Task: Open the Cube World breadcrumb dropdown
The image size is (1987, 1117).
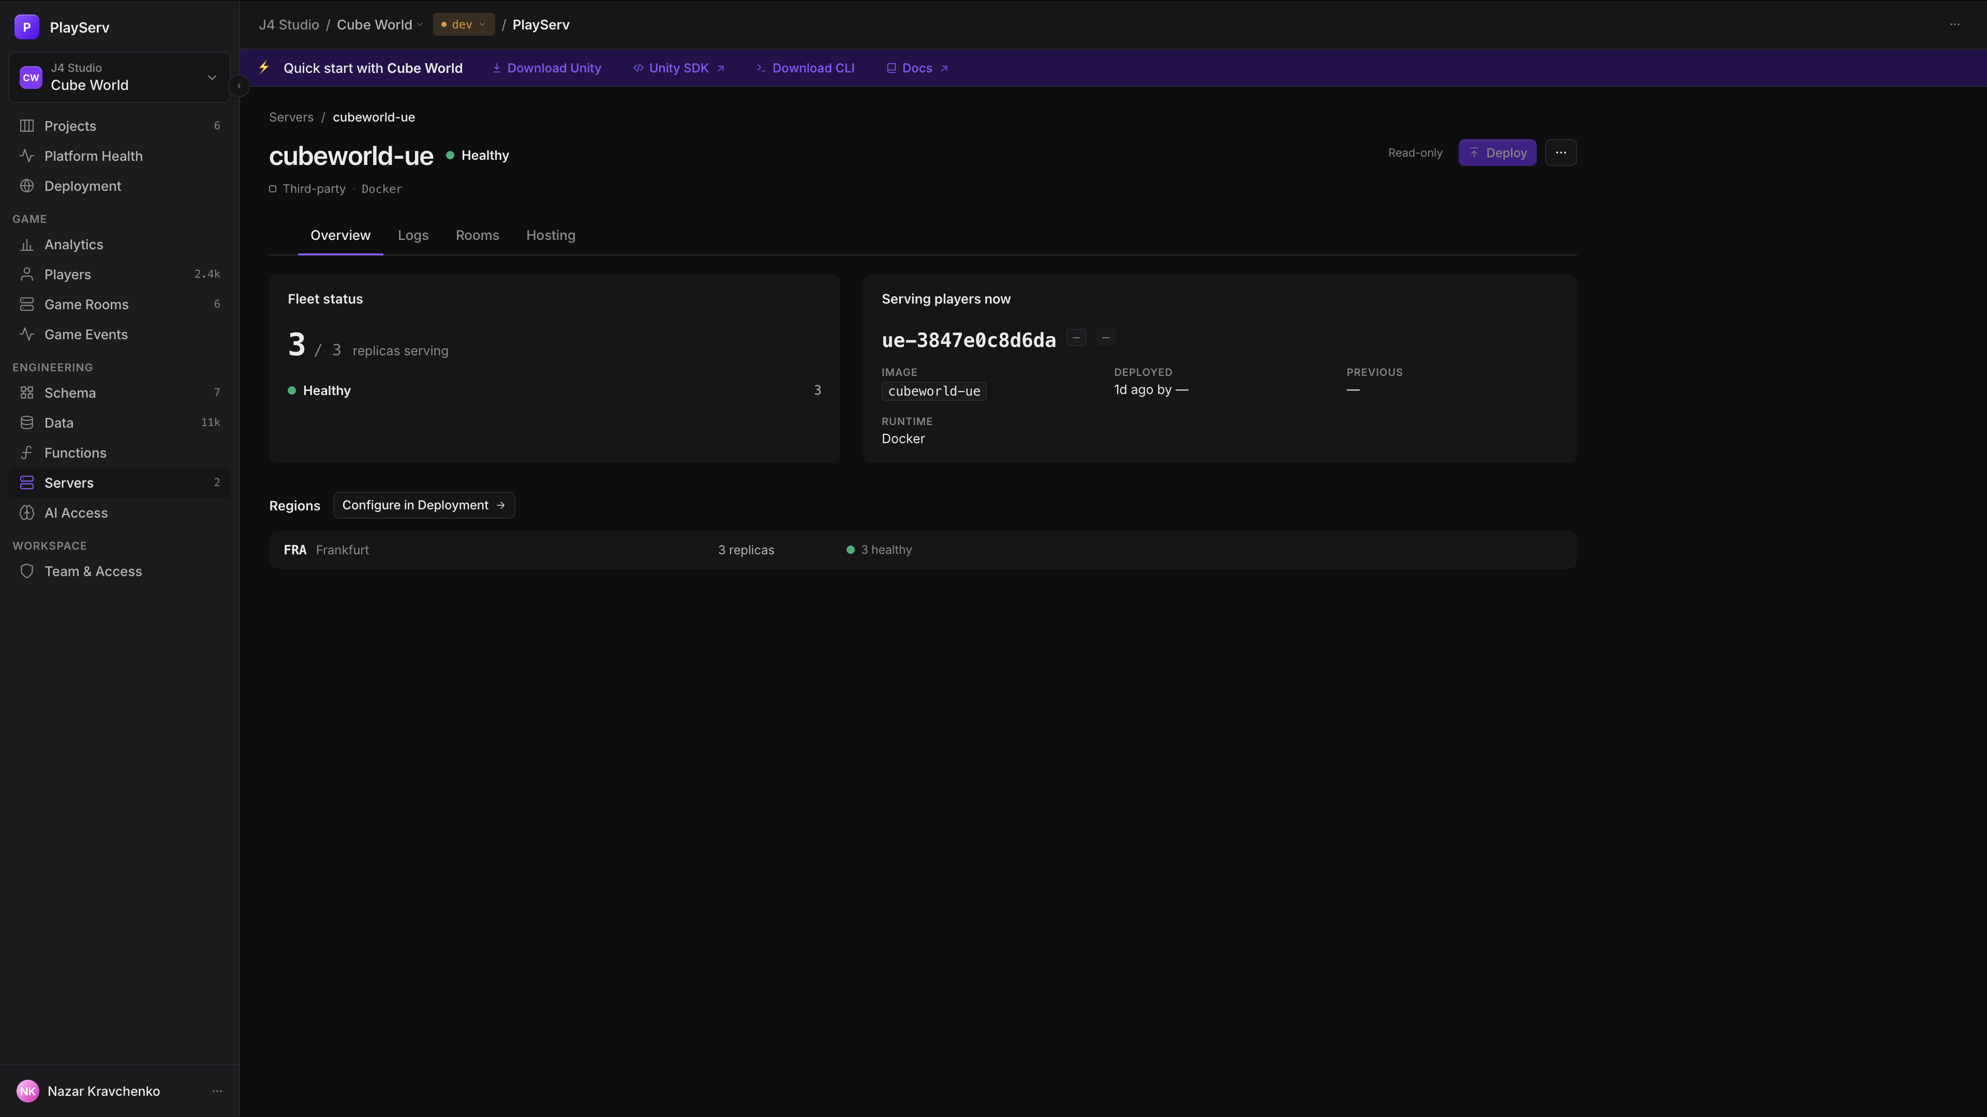Action: [379, 25]
